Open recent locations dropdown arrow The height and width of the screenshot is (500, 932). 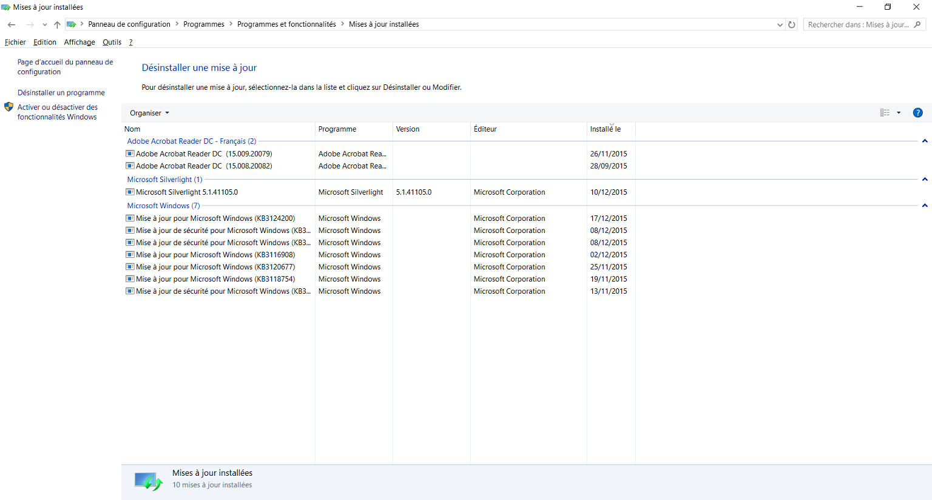(x=45, y=25)
